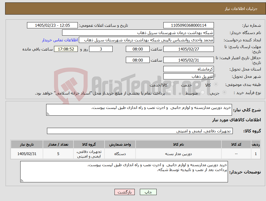266x201 pixels.
Task: Click the گروه کالا column header in table
Action: tap(89, 144)
